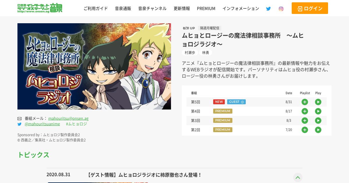Click the ログイン button
This screenshot has width=349, height=183.
[310, 8]
